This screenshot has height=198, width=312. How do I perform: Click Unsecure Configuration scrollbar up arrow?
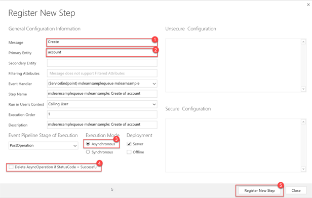[303, 42]
